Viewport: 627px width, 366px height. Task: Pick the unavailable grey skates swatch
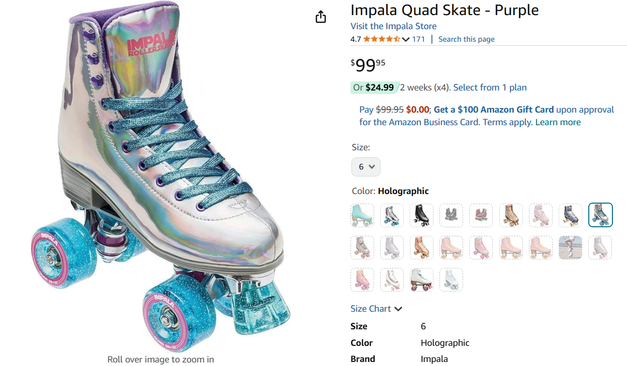pos(452,215)
